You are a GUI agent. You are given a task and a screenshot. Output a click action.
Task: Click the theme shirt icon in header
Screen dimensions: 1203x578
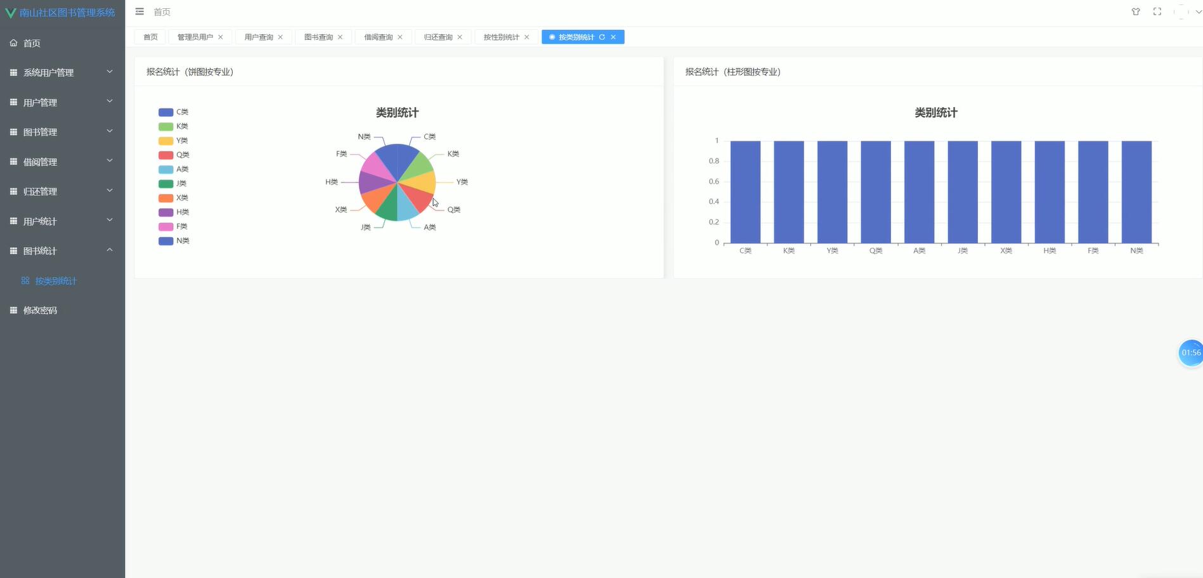coord(1136,11)
